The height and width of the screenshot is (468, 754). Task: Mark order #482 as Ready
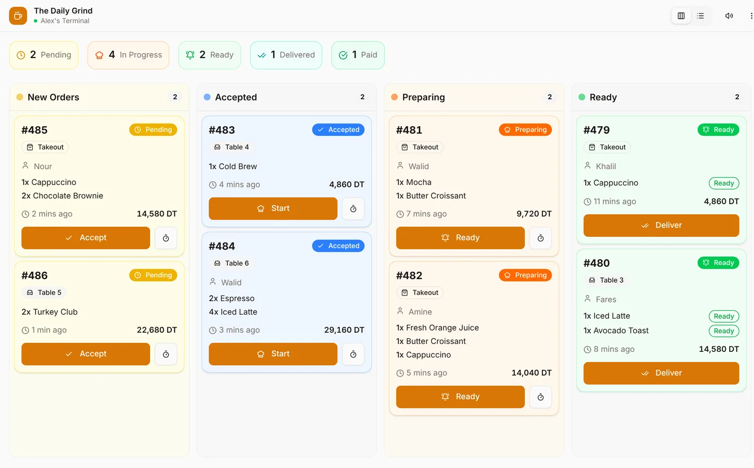point(461,397)
